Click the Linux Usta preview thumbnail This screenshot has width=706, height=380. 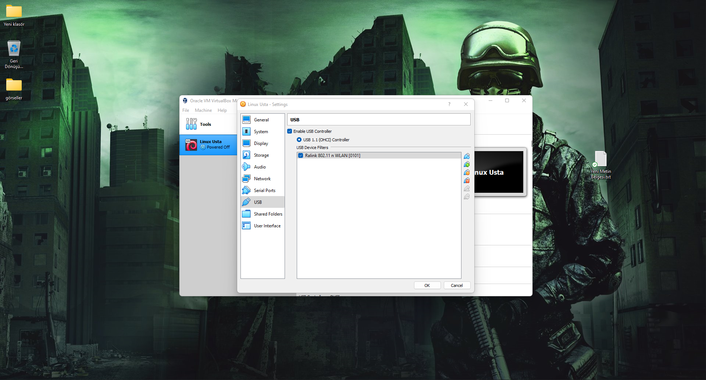point(499,172)
